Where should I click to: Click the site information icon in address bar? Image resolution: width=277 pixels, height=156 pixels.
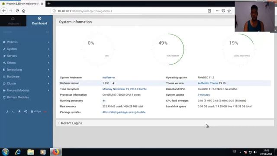[x=54, y=11]
